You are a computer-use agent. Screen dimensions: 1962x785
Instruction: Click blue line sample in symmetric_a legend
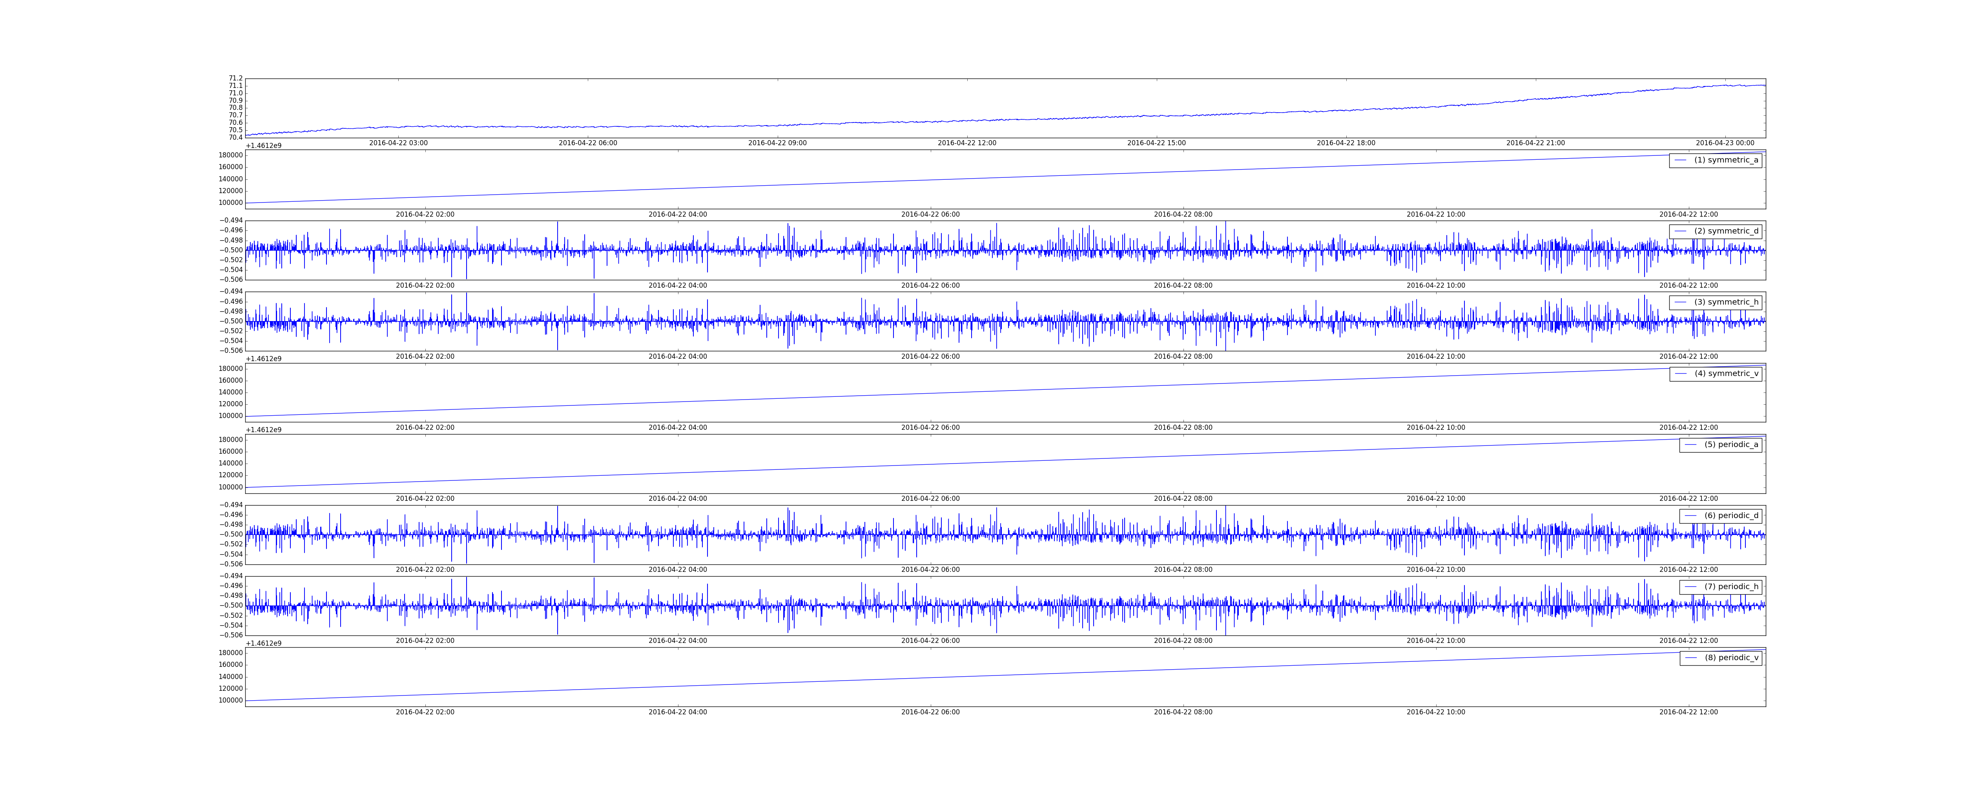tap(1680, 160)
